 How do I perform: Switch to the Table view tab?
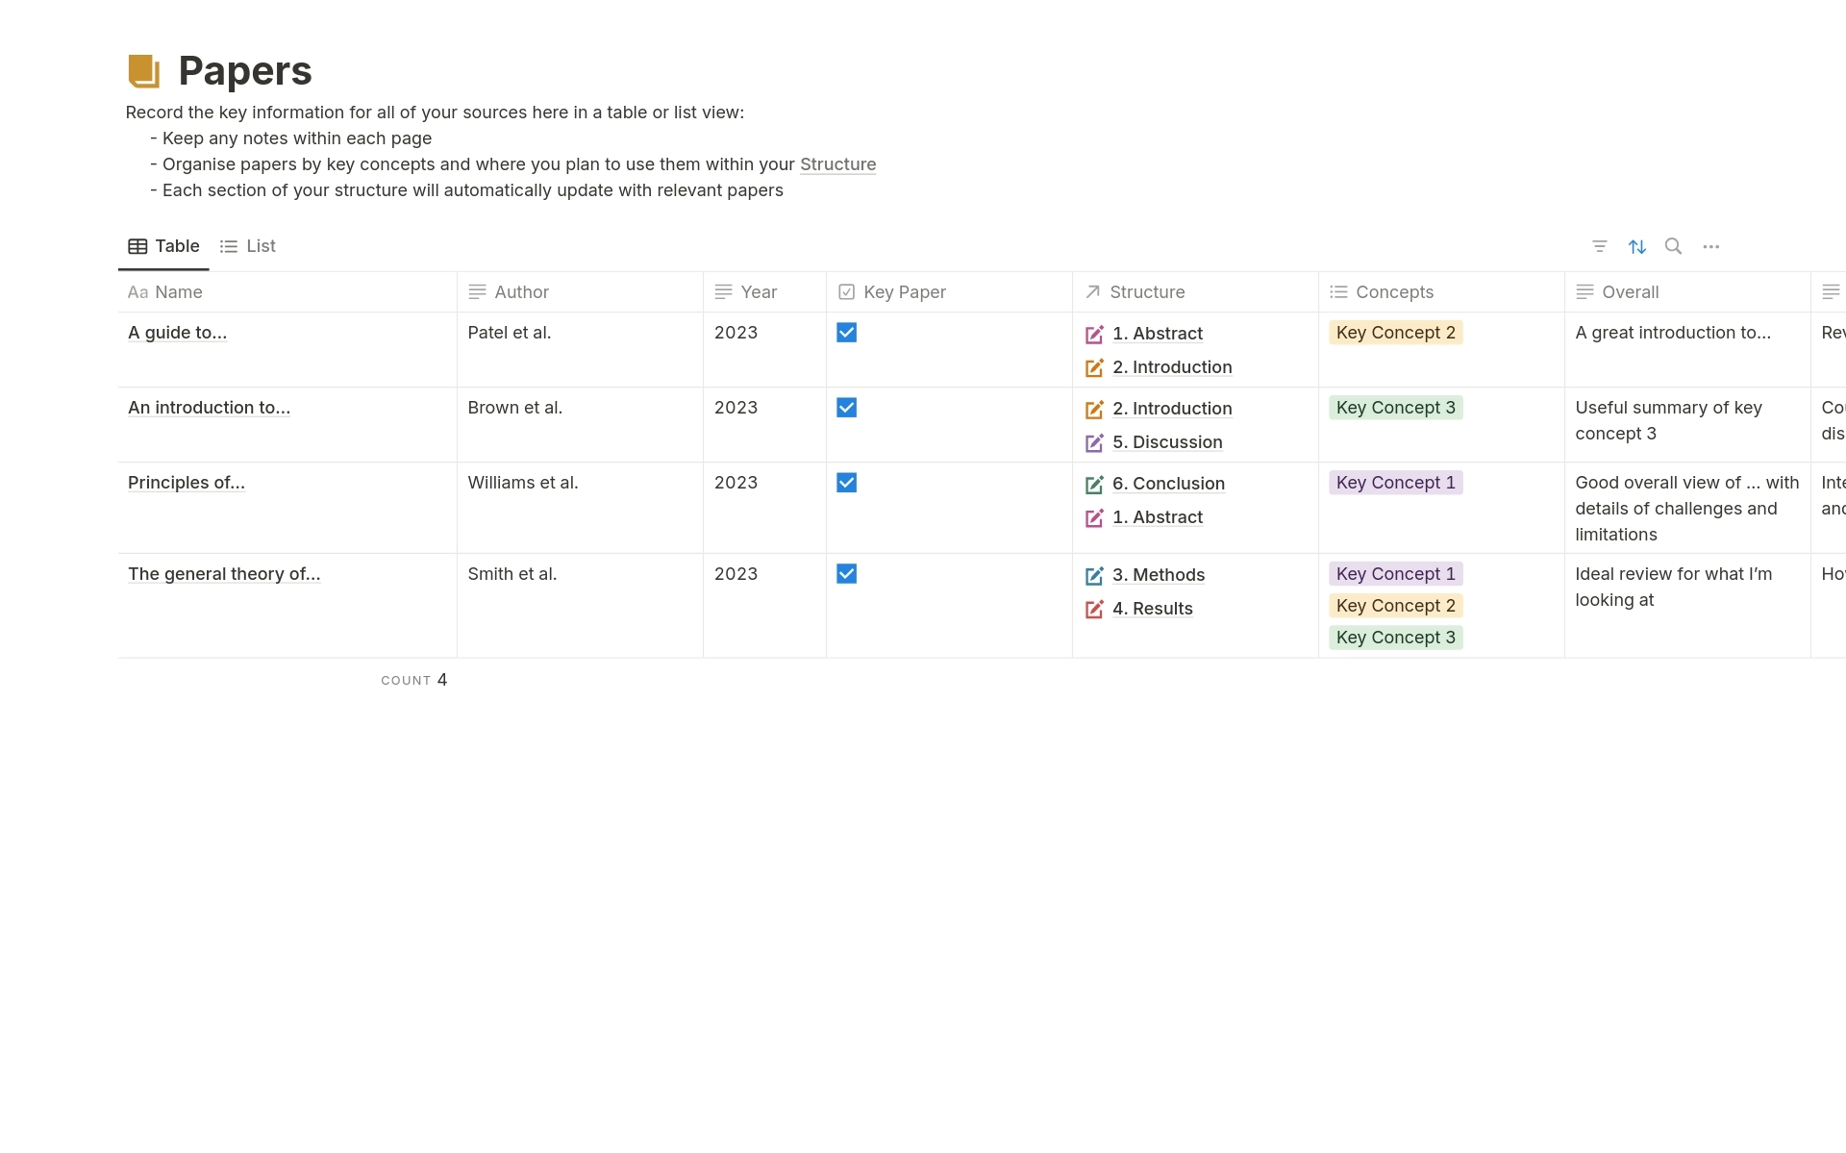click(163, 246)
